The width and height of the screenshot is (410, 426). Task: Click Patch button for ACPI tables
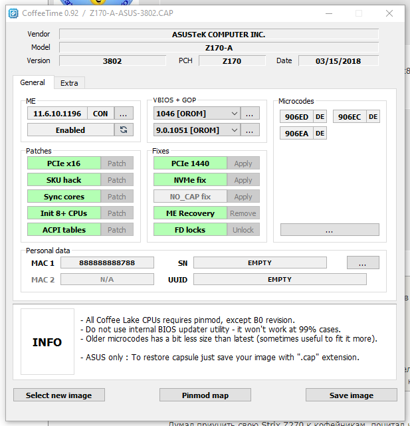117,229
